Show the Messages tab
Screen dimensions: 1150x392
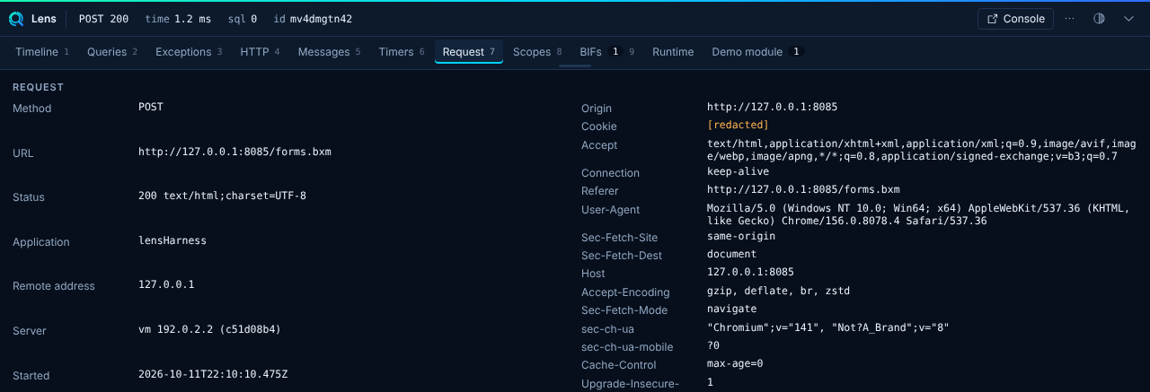tap(329, 52)
